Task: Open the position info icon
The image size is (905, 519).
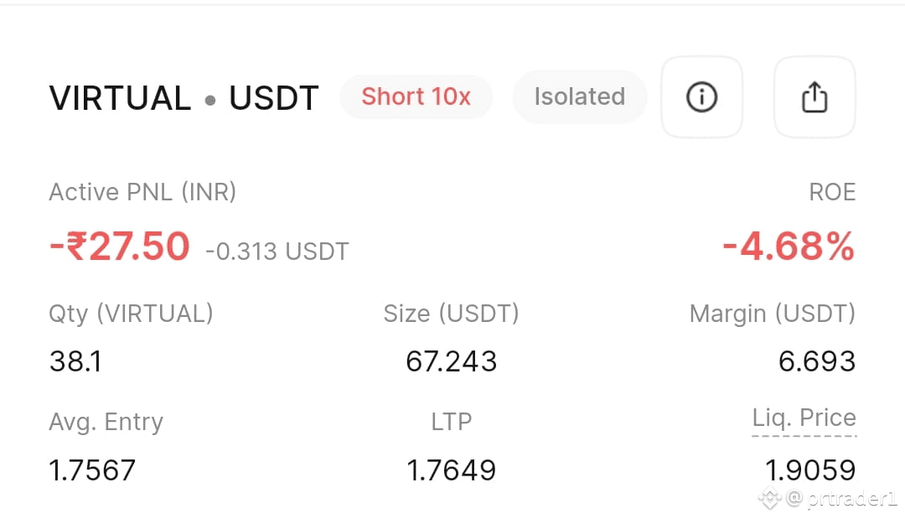Action: (x=701, y=96)
